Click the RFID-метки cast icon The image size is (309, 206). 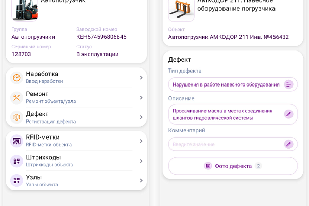[x=16, y=141]
